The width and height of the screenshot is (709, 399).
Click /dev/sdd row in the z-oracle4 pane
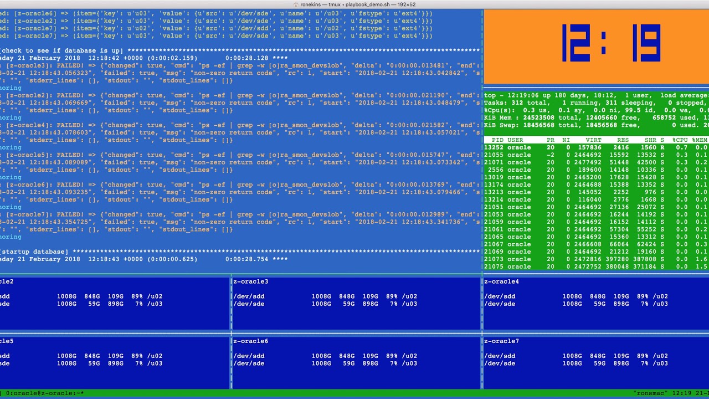pyautogui.click(x=576, y=296)
